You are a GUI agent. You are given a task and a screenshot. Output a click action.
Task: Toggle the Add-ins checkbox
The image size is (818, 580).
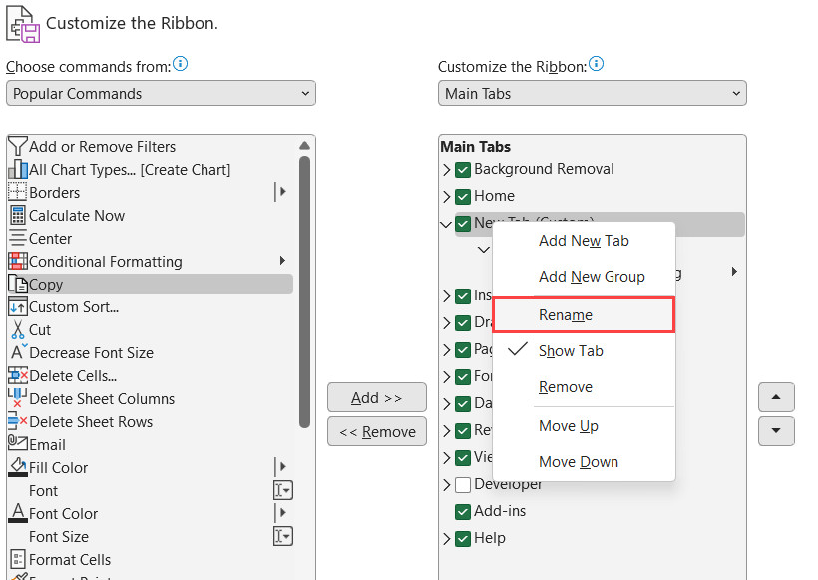click(x=463, y=511)
